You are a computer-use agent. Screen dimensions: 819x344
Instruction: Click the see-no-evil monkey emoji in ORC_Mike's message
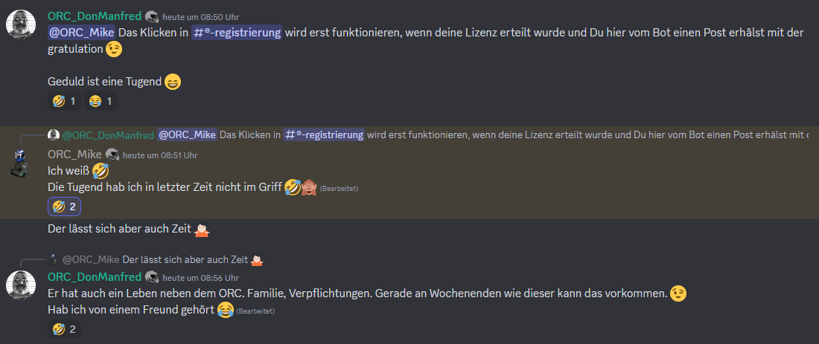click(x=309, y=186)
